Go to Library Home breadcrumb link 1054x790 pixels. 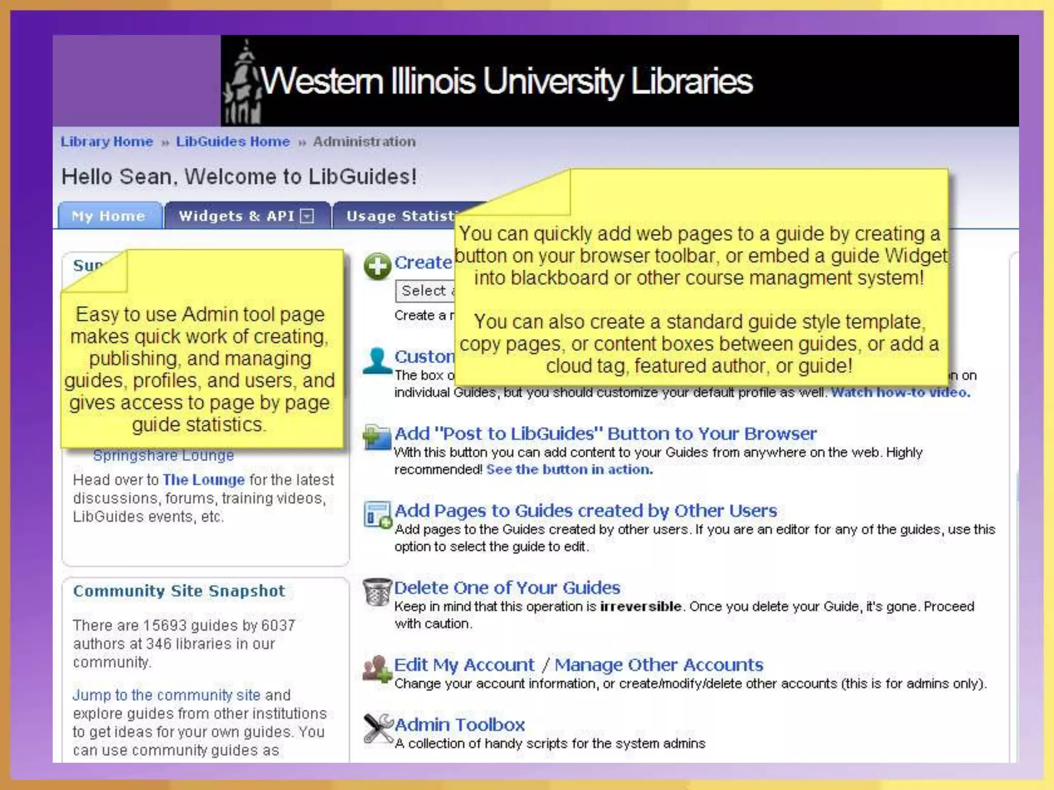click(107, 141)
